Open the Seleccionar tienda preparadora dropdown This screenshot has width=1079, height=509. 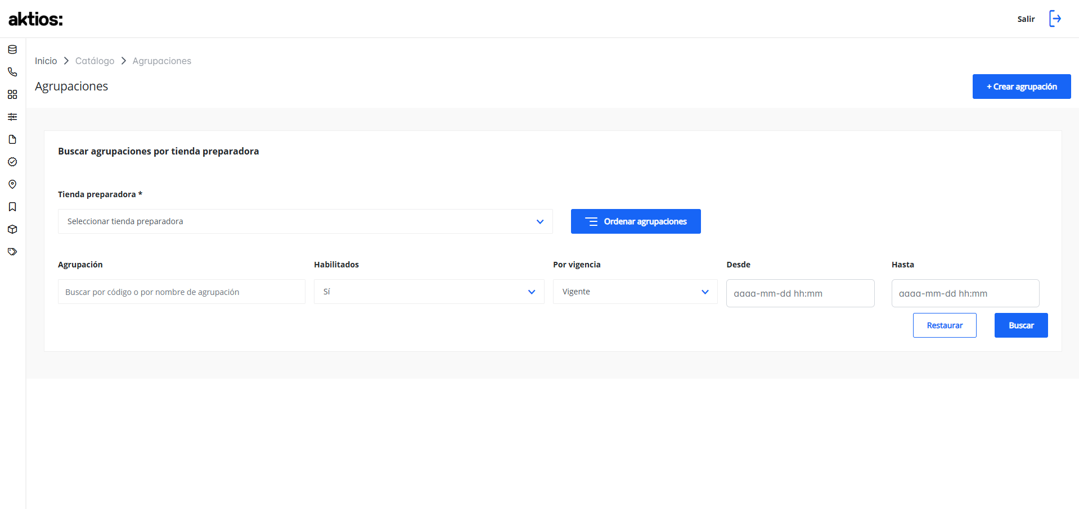pyautogui.click(x=305, y=221)
